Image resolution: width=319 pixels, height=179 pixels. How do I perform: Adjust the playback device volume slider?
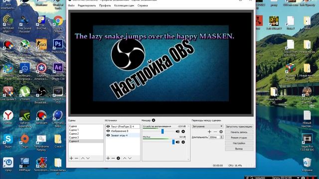click(x=162, y=131)
